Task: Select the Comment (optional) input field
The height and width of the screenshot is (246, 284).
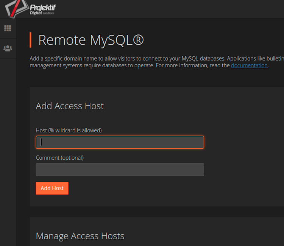Action: [120, 170]
